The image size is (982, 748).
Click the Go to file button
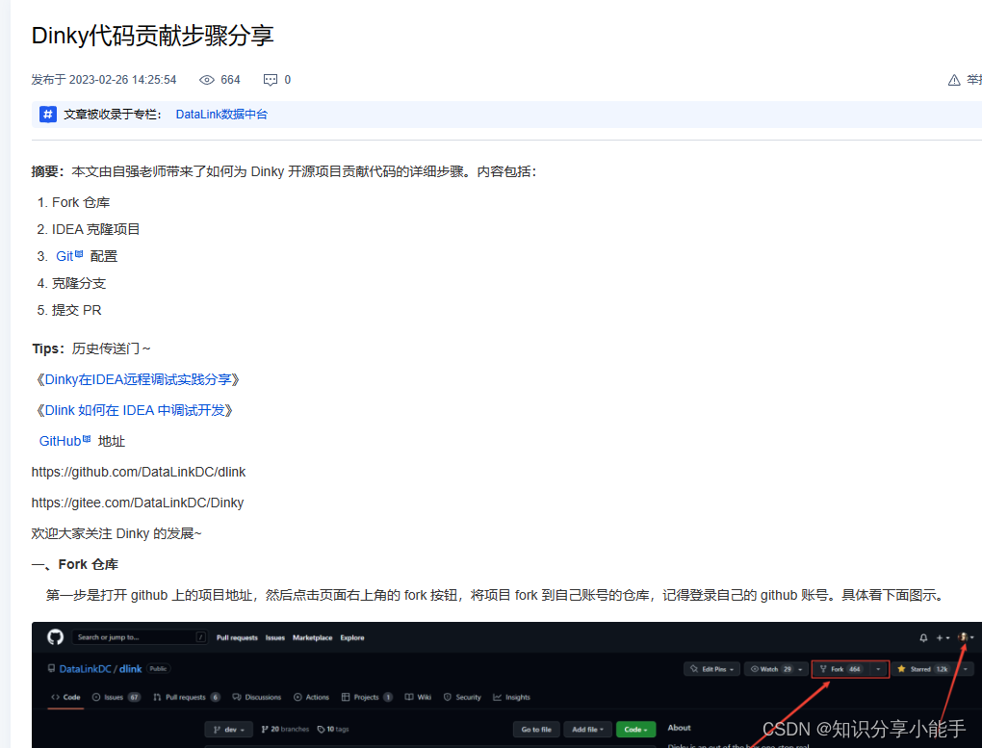pos(536,729)
